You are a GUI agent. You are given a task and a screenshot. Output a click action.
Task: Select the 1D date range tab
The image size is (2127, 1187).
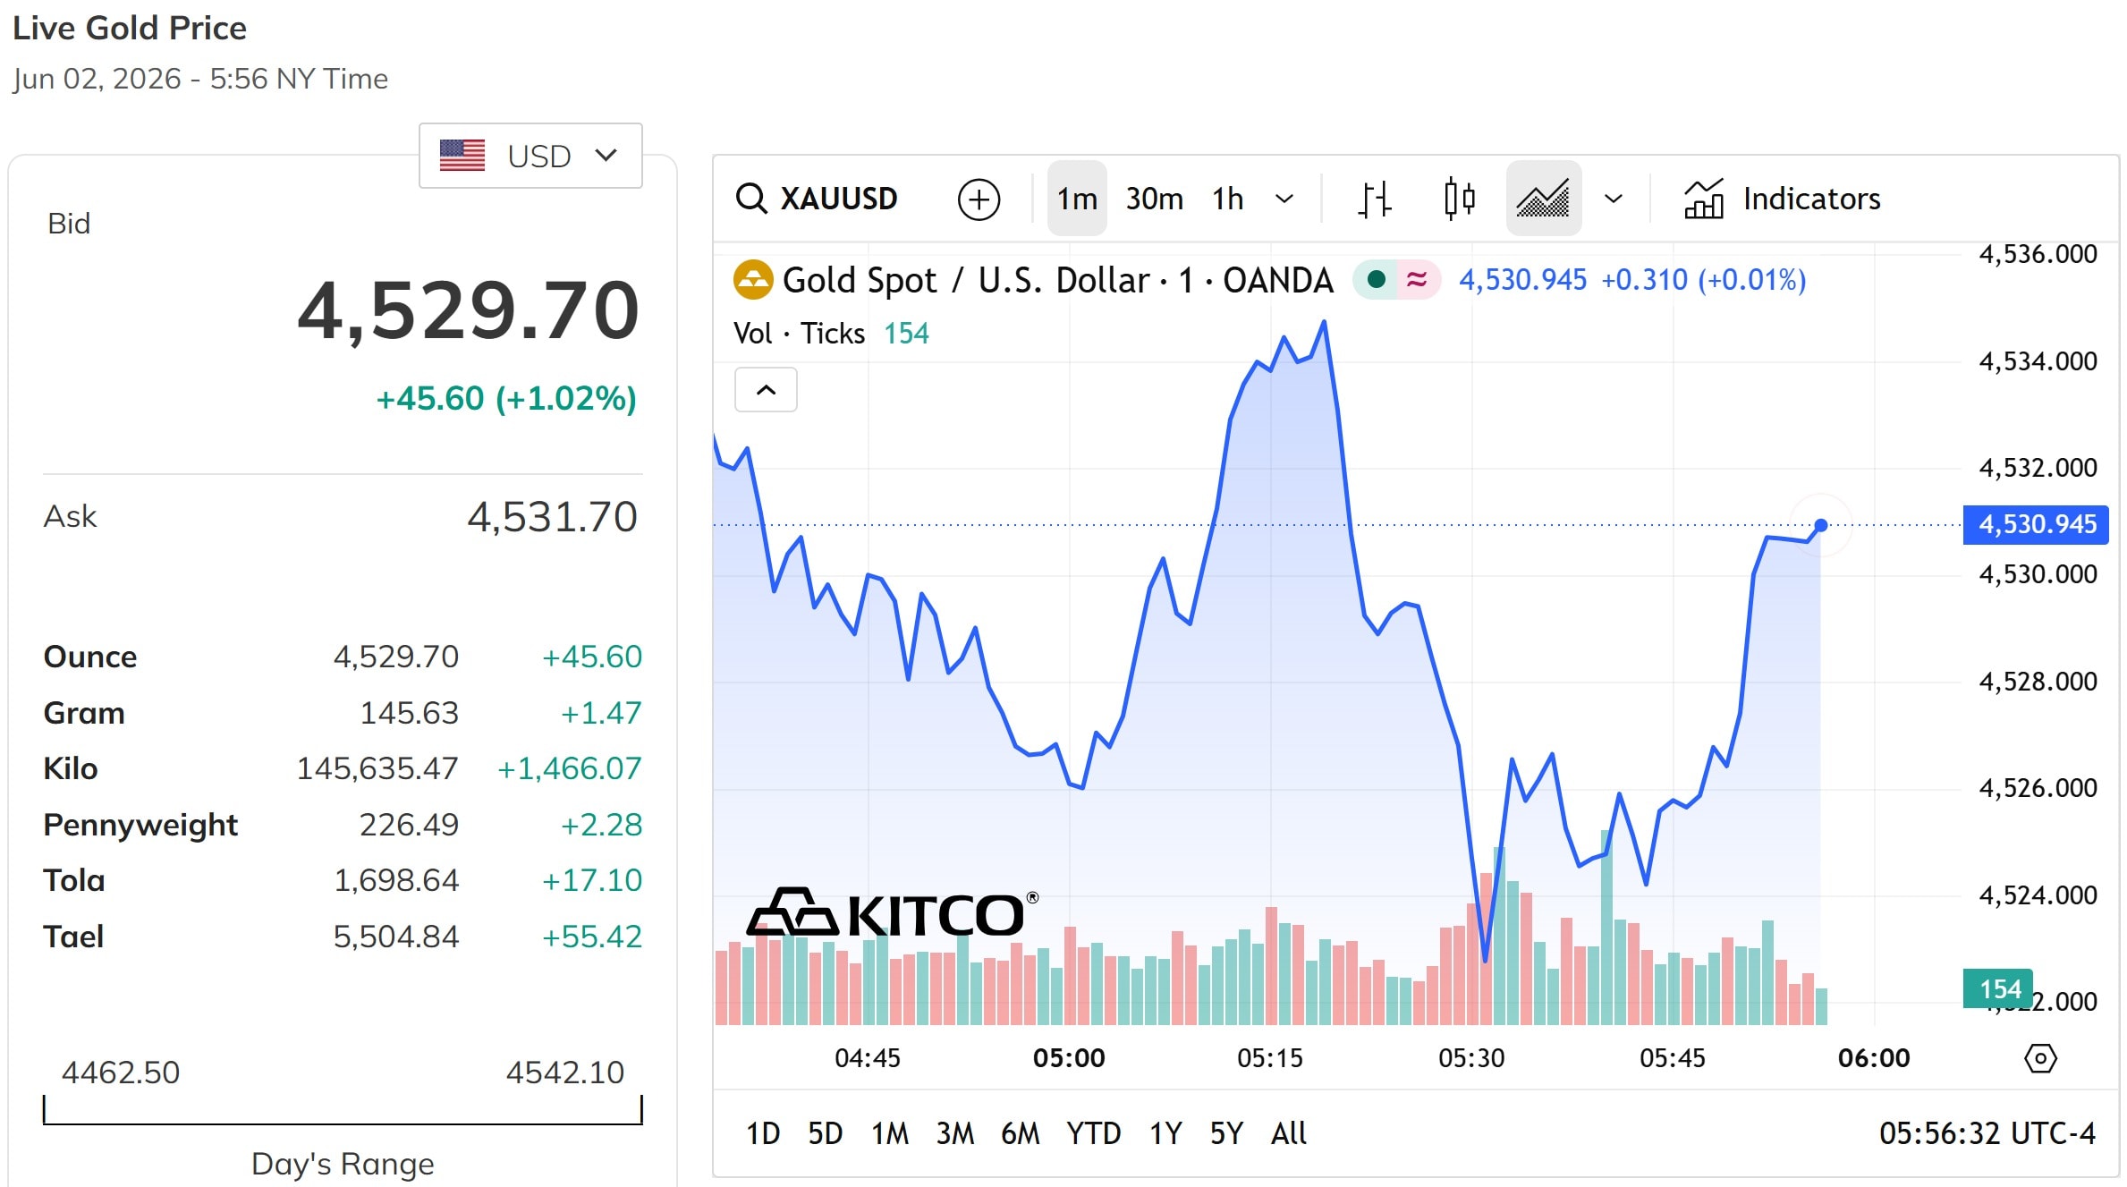coord(763,1133)
